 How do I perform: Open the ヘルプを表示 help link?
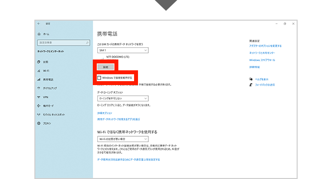click(262, 79)
